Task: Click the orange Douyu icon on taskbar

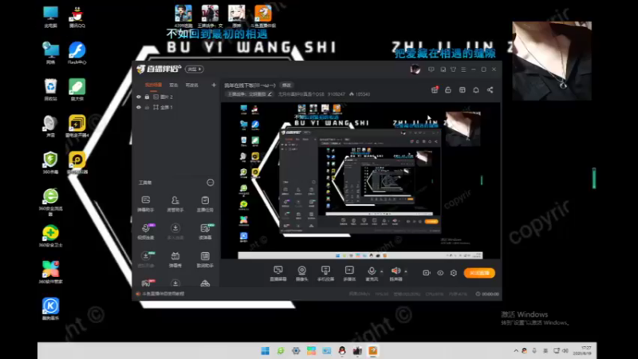Action: tap(372, 350)
